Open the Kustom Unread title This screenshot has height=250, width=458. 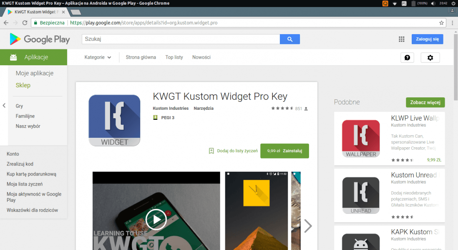click(414, 175)
